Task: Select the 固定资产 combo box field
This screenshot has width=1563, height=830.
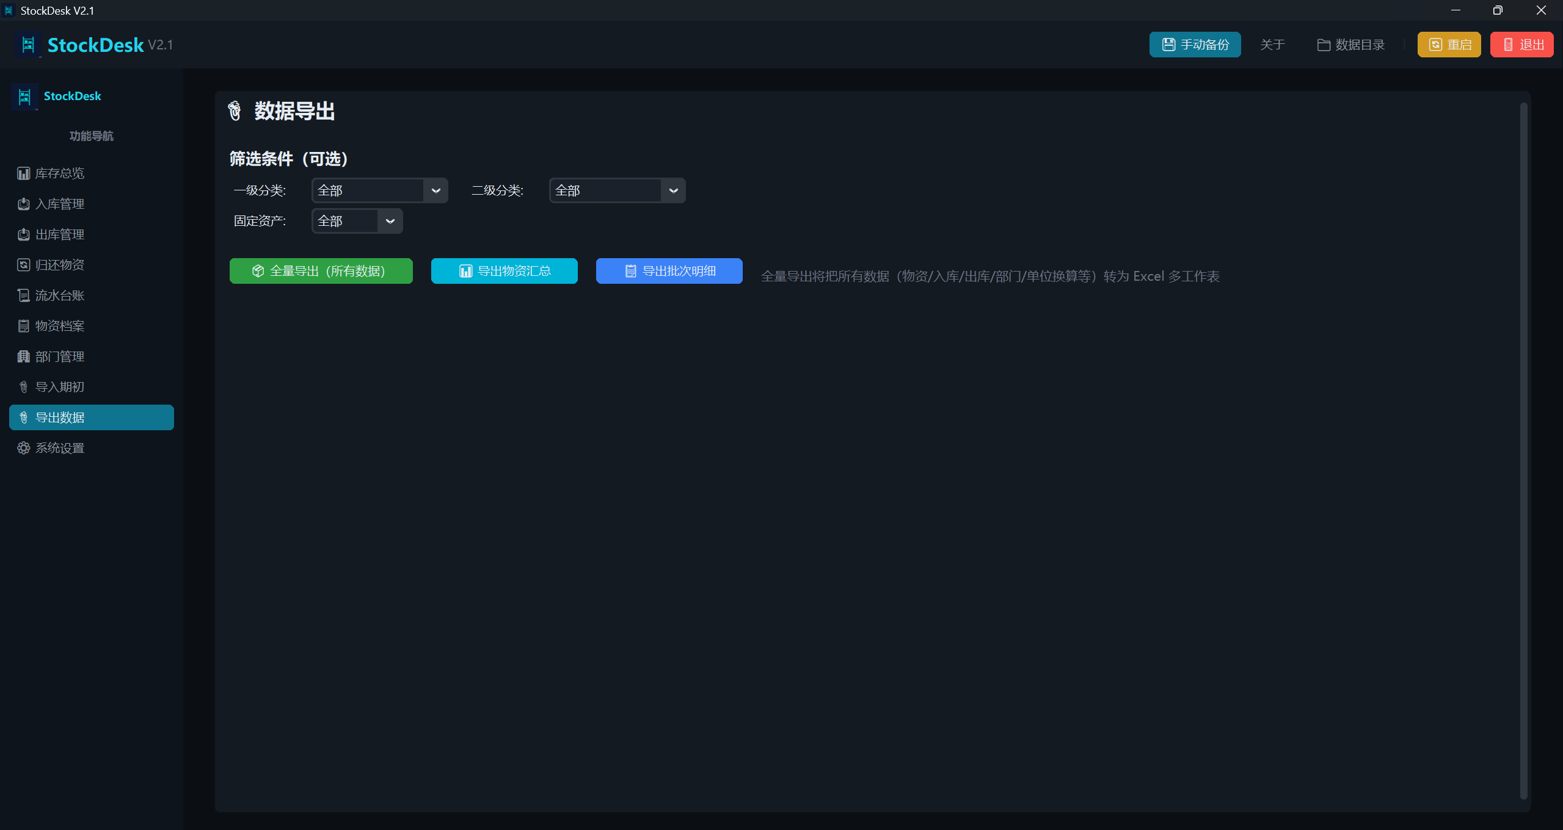Action: point(357,221)
